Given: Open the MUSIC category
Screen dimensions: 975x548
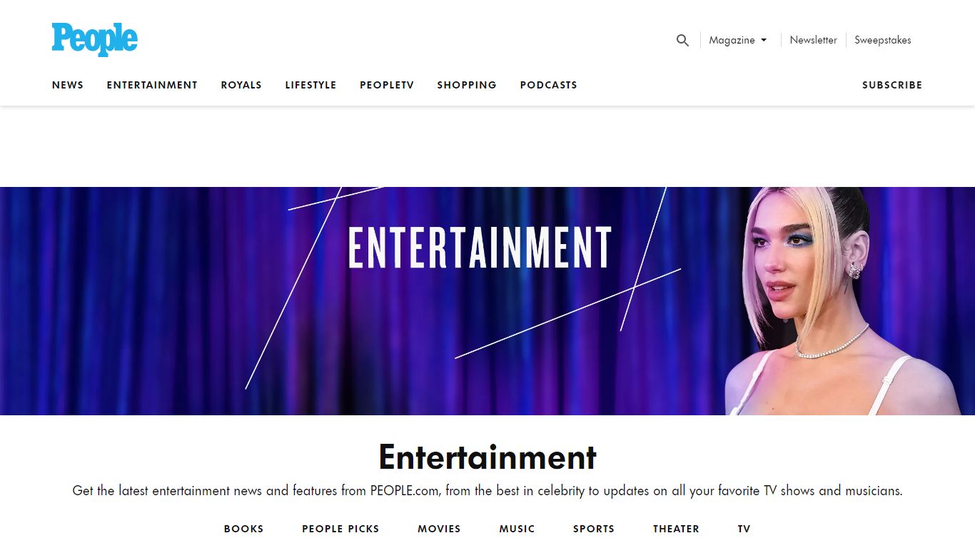Looking at the screenshot, I should [517, 529].
